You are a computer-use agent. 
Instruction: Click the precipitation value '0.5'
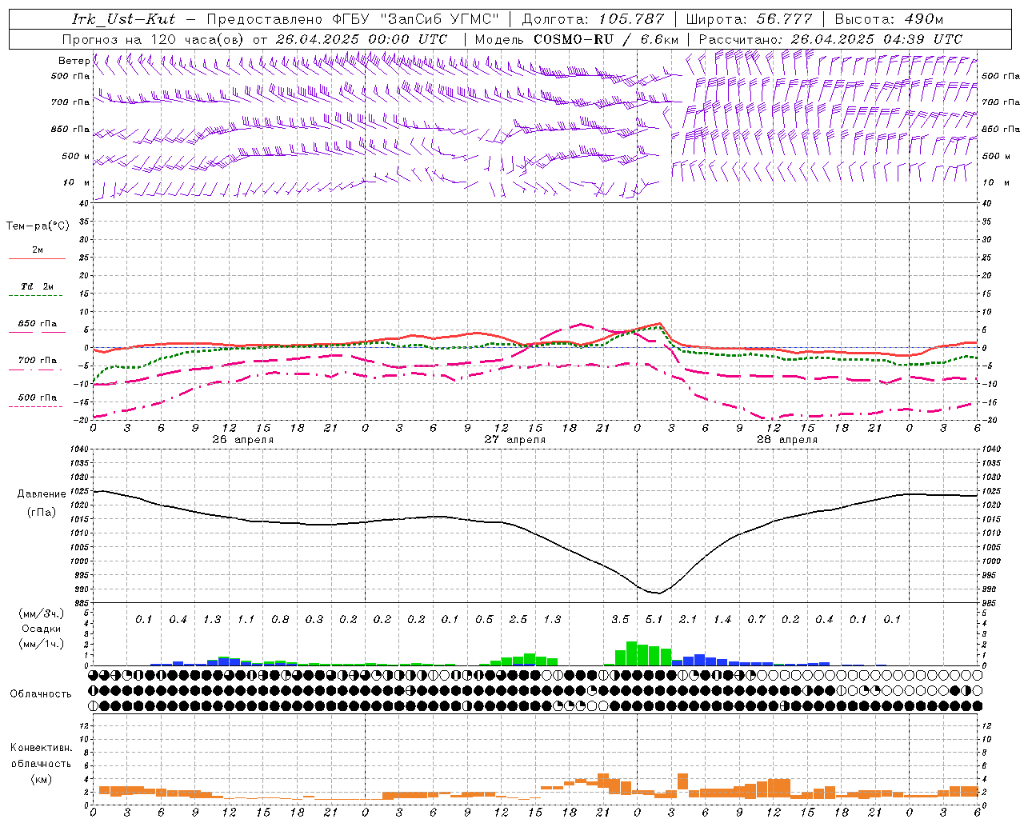coord(484,619)
